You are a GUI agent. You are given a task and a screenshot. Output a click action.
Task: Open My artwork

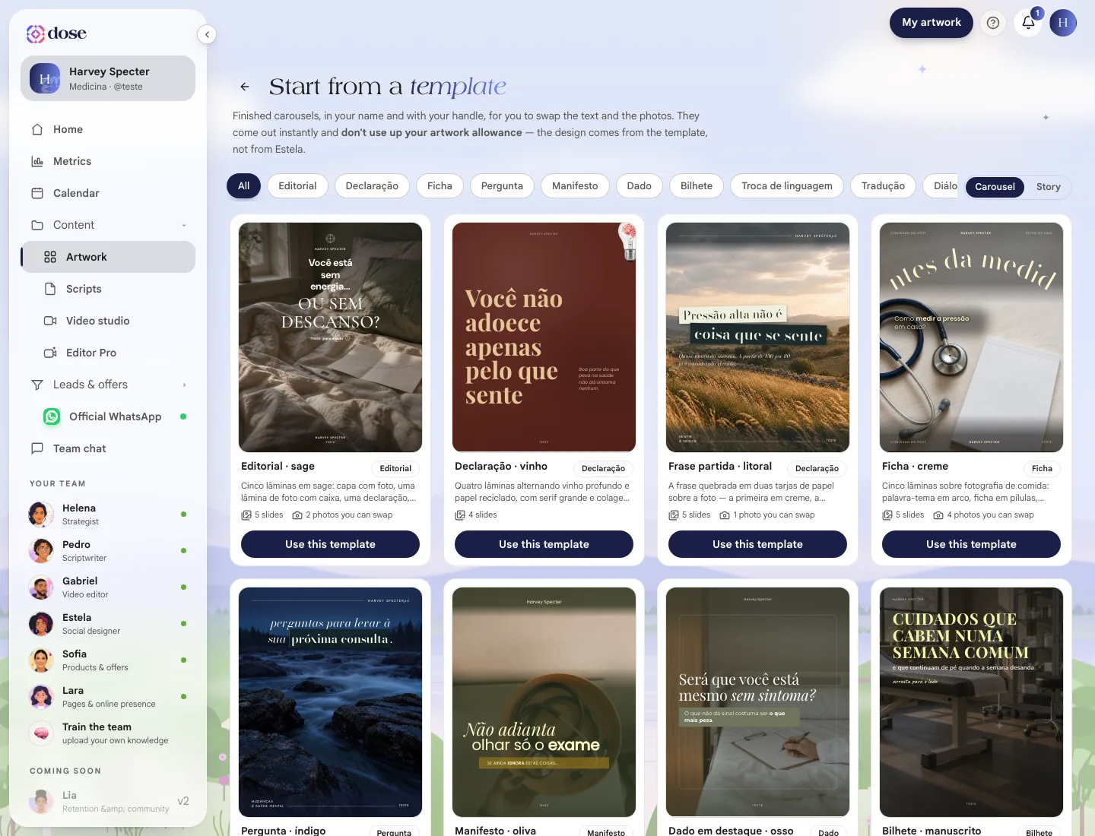point(932,23)
